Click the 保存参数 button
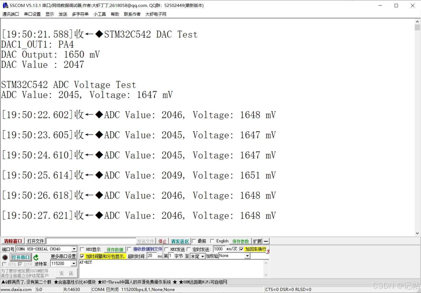The image size is (421, 293). pyautogui.click(x=241, y=241)
